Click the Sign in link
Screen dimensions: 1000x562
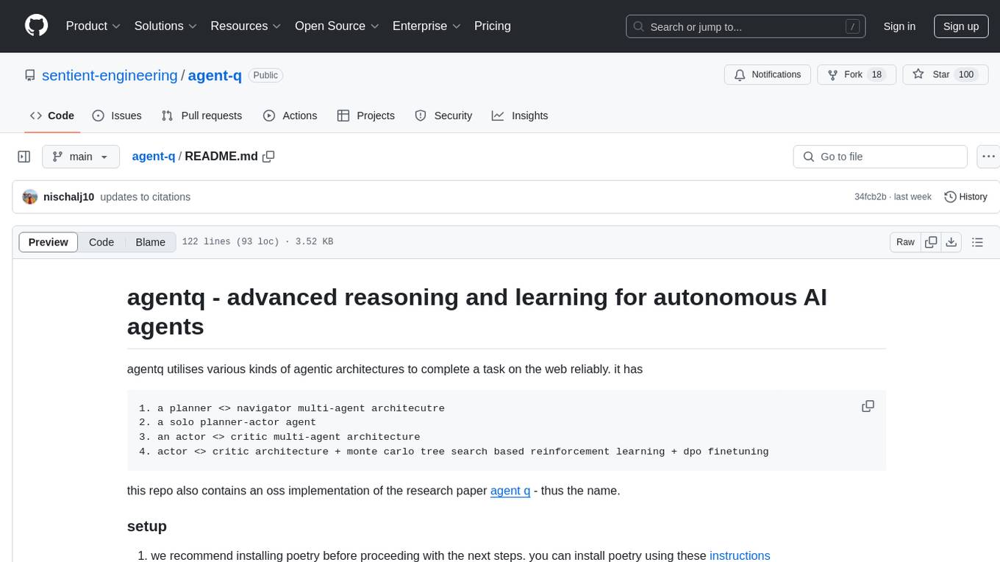coord(899,26)
